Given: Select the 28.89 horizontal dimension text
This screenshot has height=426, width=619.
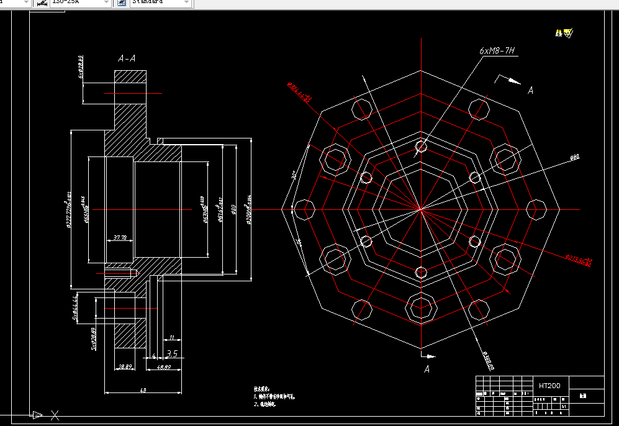Looking at the screenshot, I should [x=125, y=366].
